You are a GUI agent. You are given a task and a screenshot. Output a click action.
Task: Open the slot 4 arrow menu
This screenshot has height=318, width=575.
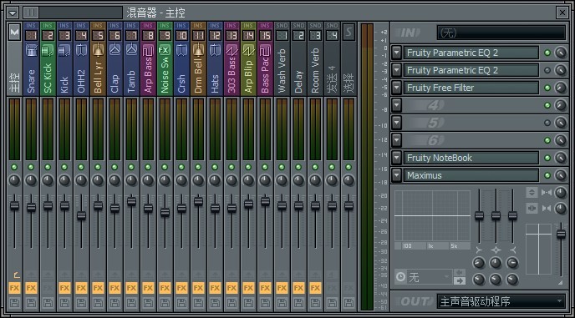tap(396, 105)
